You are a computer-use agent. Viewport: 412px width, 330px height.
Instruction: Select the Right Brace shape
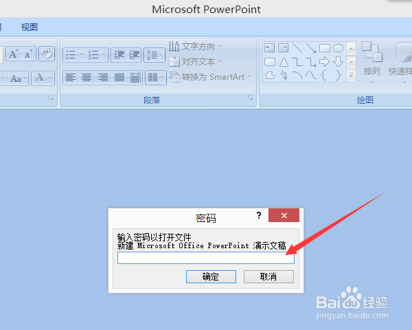click(x=339, y=76)
